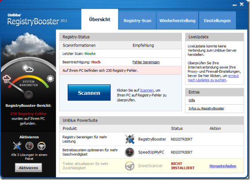Screen dimensions: 250x180
Task: Click the DriverScanner product name
Action: [x=151, y=166]
